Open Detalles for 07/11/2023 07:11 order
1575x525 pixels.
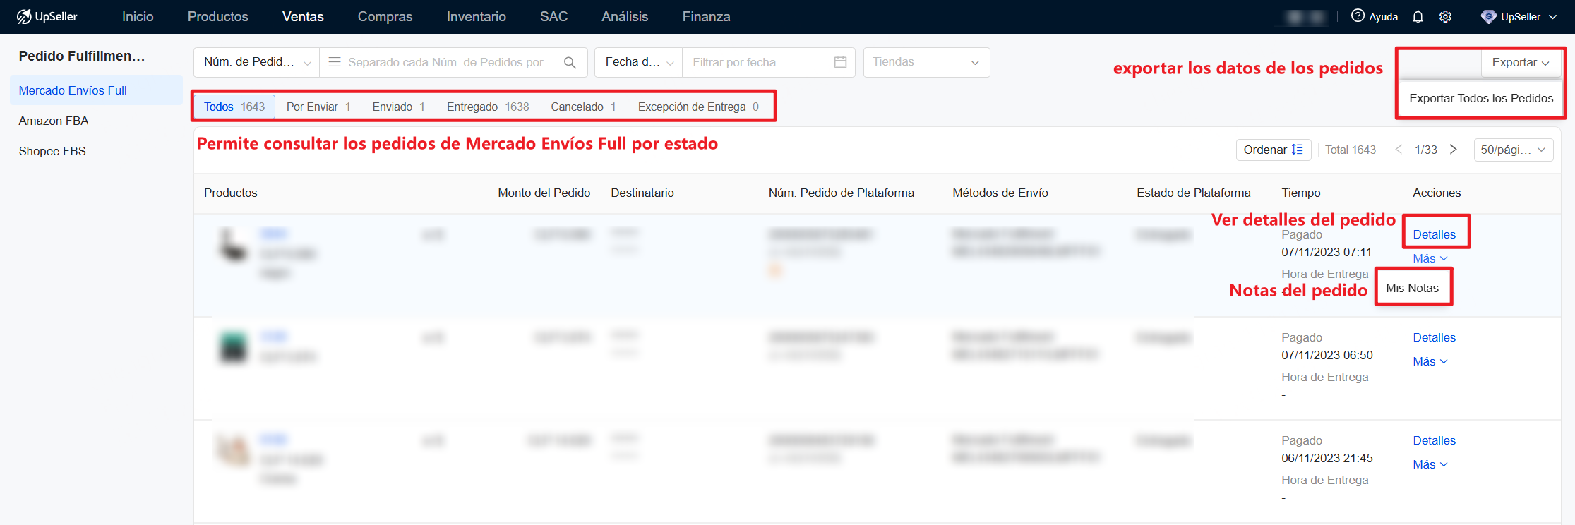(1434, 234)
